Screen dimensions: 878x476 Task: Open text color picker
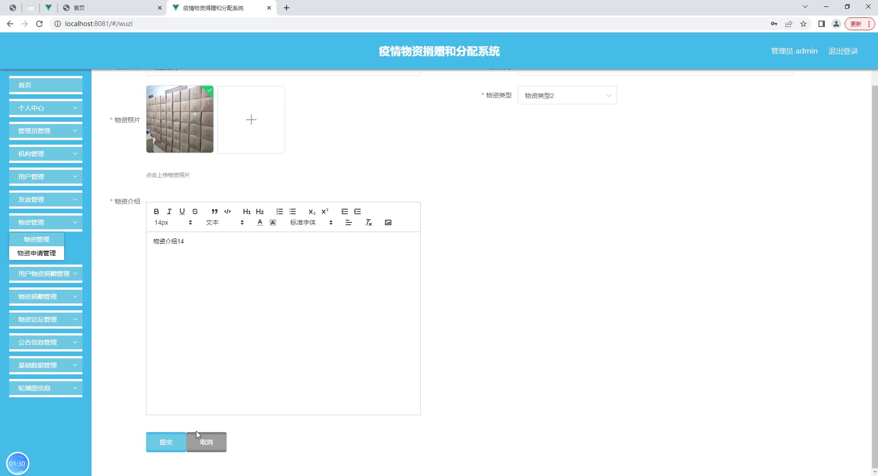tap(260, 222)
